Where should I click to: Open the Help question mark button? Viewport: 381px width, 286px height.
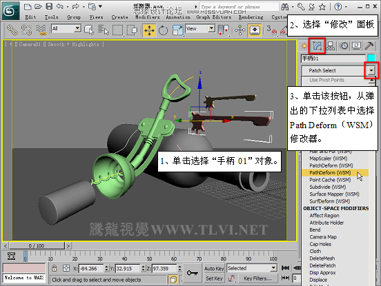(338, 7)
